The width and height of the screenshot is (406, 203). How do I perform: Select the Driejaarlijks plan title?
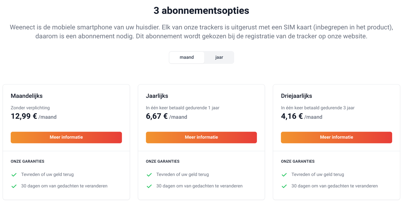pyautogui.click(x=296, y=96)
